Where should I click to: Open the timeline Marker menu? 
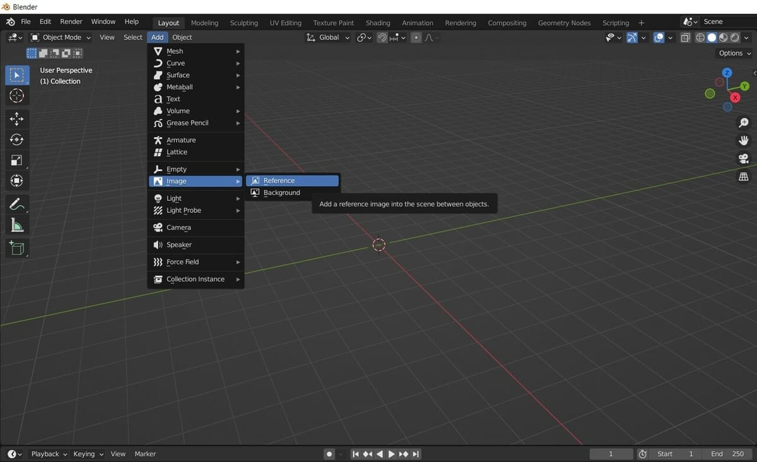click(x=145, y=454)
